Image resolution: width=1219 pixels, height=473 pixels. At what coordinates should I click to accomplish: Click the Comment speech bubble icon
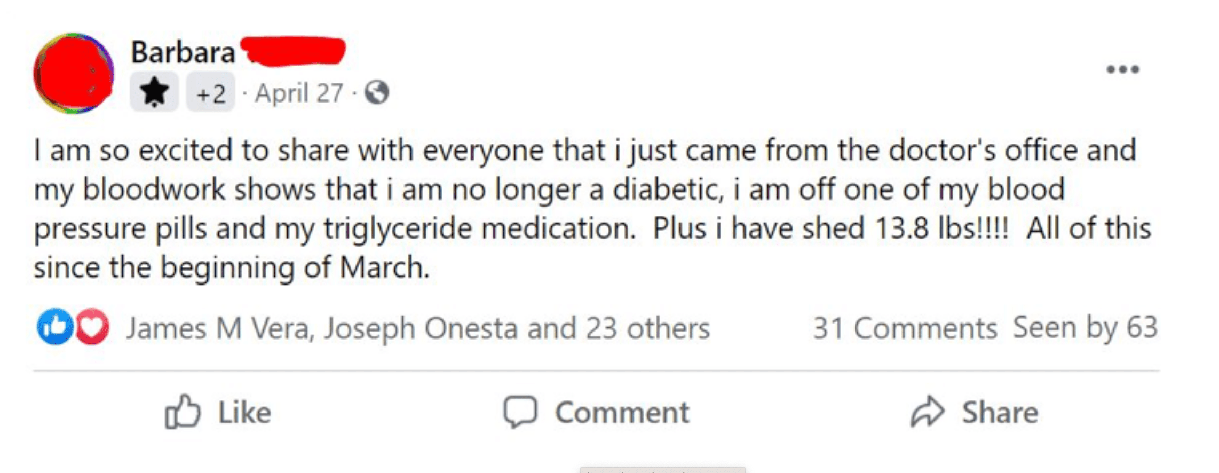pyautogui.click(x=520, y=412)
